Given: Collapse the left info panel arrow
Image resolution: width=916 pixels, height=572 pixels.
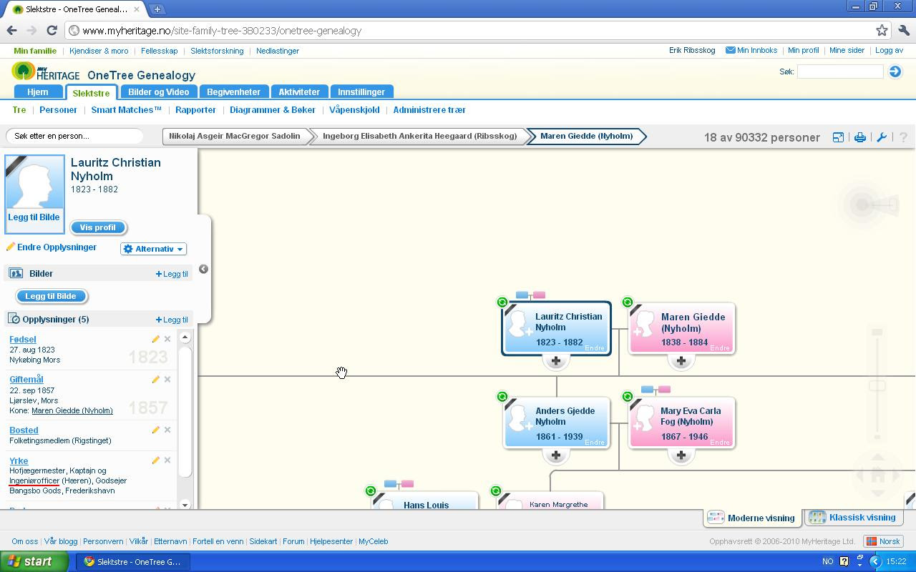Looking at the screenshot, I should (203, 269).
